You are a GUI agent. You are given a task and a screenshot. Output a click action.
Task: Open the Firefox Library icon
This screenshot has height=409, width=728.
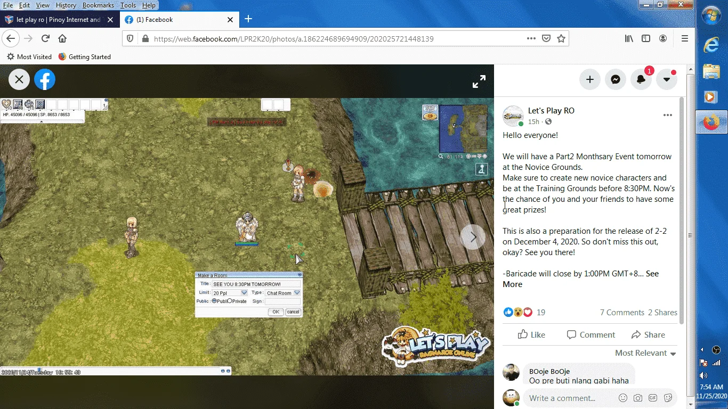point(629,38)
